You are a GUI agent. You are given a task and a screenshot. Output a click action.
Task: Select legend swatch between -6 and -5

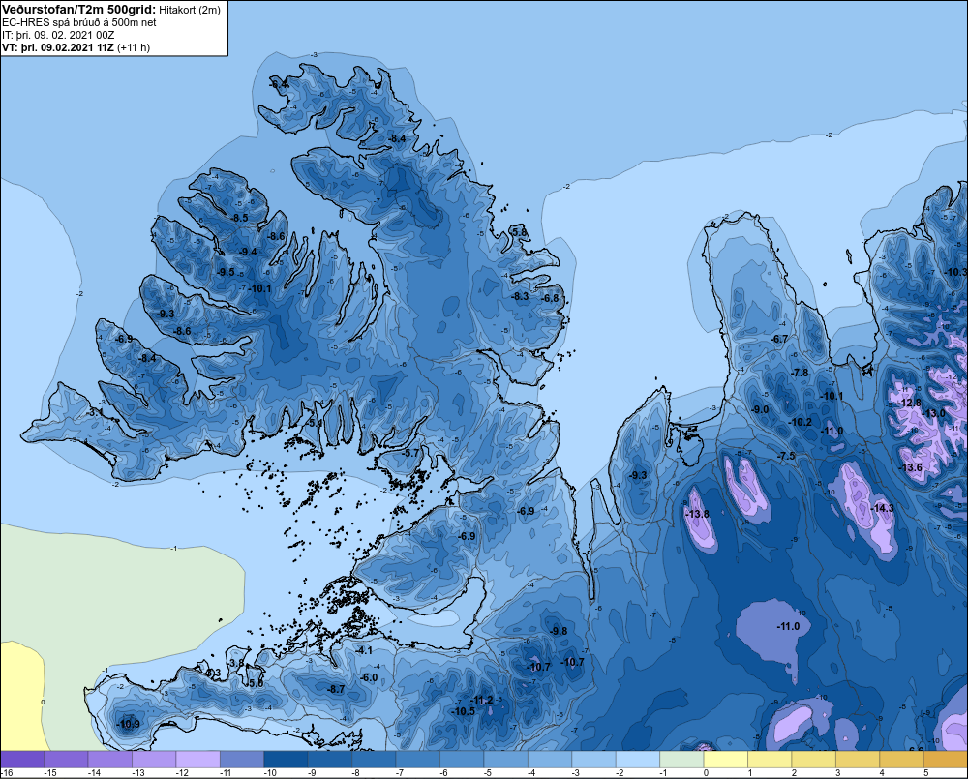(x=462, y=760)
